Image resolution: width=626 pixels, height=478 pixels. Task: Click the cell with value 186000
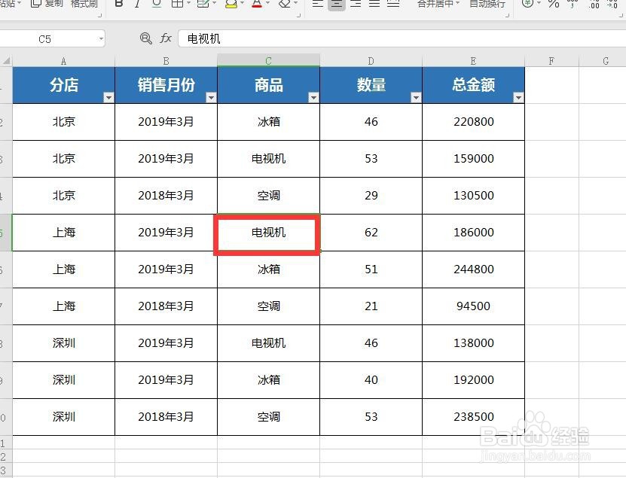pyautogui.click(x=474, y=233)
